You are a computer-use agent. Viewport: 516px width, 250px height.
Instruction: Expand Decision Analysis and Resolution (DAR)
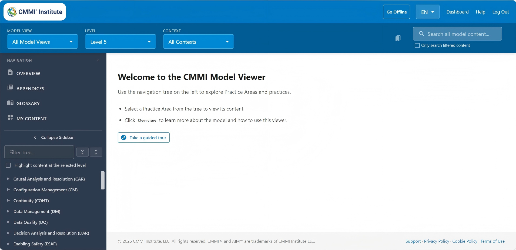coord(8,233)
